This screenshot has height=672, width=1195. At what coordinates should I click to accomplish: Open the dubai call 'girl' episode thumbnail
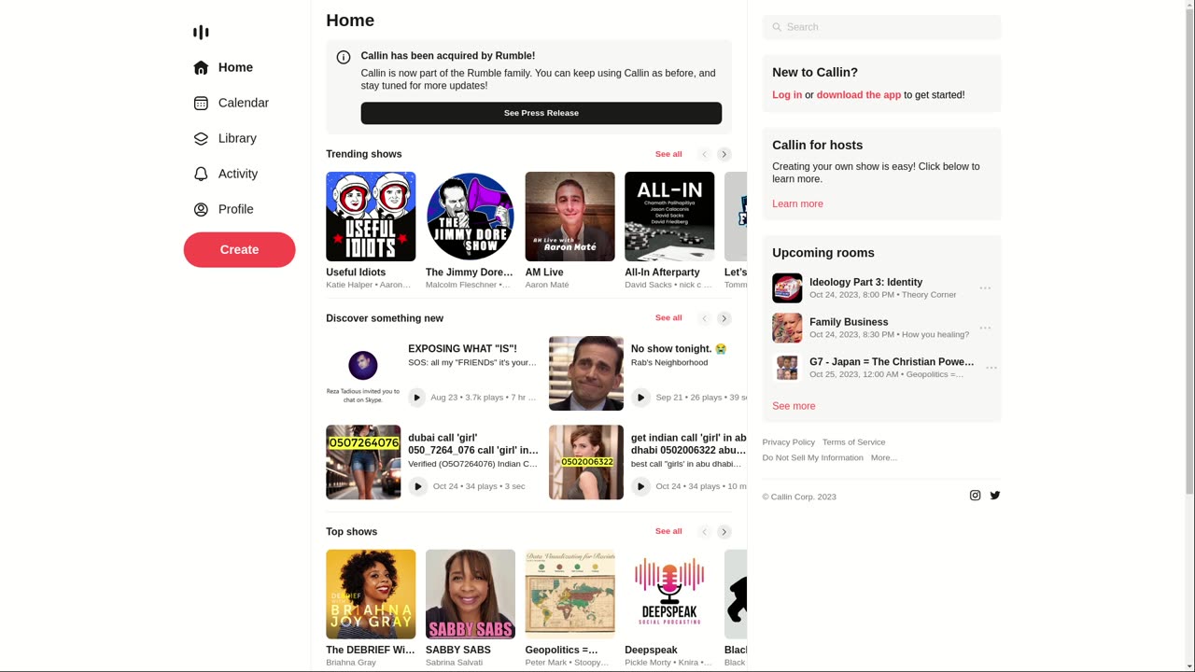[x=363, y=462]
